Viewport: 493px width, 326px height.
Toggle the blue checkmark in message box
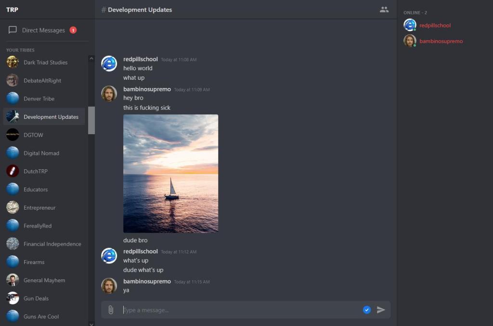367,310
